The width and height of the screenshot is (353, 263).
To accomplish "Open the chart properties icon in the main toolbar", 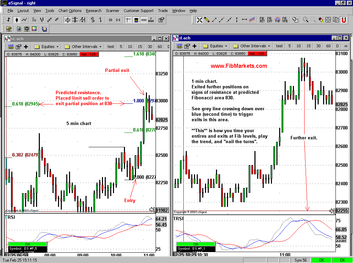I will point(161,20).
